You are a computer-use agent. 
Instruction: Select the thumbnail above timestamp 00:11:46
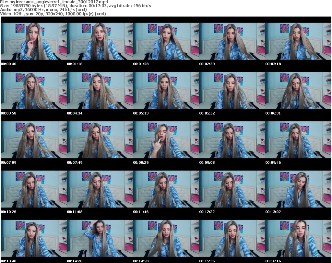(x=166, y=189)
